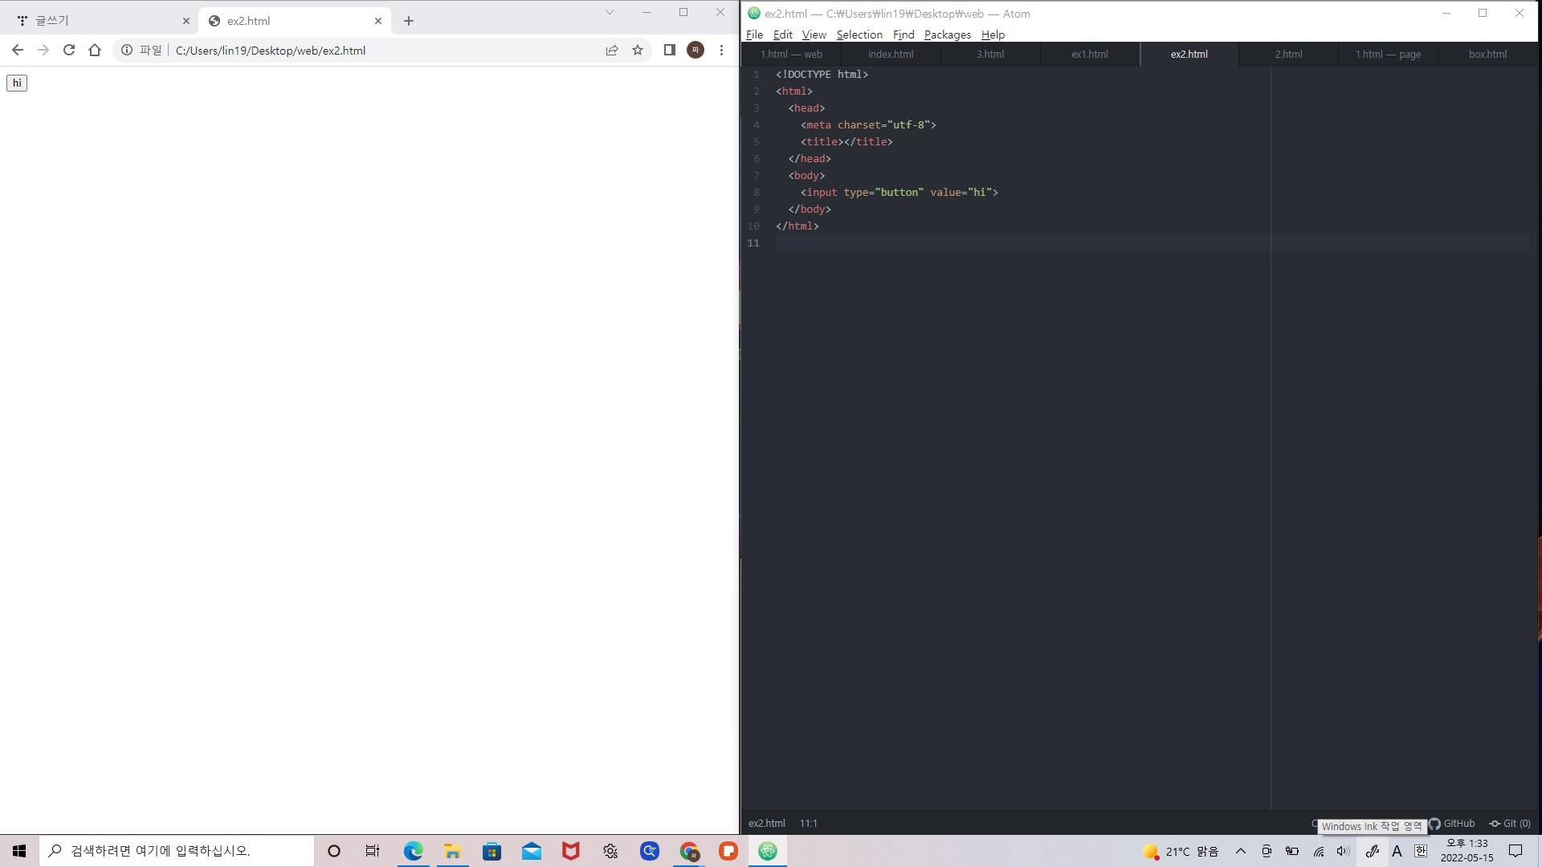Click Git (0) in status bar
1542x867 pixels.
click(x=1510, y=823)
